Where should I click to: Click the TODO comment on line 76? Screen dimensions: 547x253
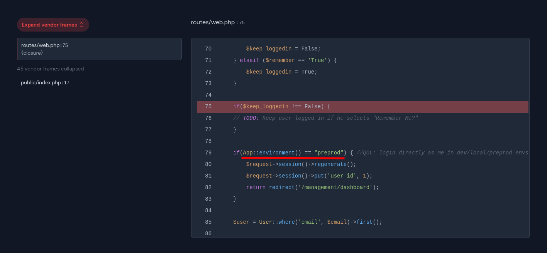click(325, 118)
